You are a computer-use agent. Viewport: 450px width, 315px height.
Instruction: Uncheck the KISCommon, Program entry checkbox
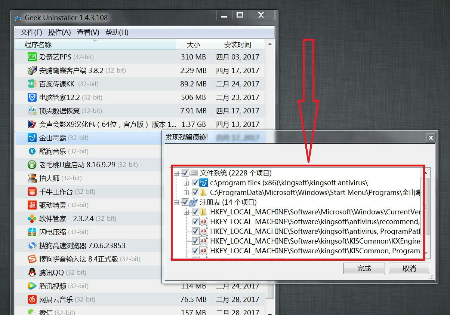[195, 251]
